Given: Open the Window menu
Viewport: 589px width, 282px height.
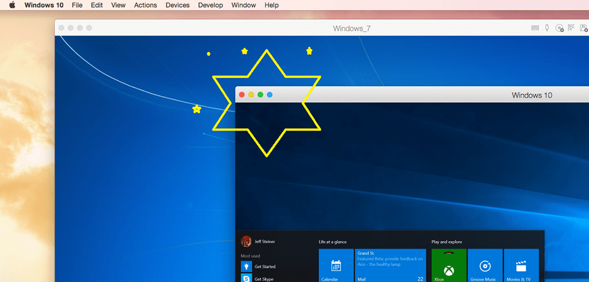Looking at the screenshot, I should pyautogui.click(x=244, y=5).
